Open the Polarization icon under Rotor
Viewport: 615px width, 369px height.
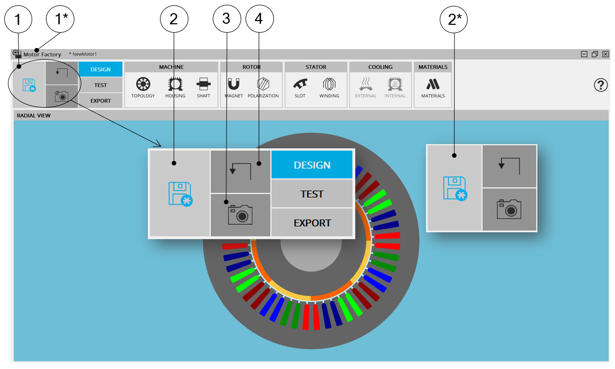263,85
